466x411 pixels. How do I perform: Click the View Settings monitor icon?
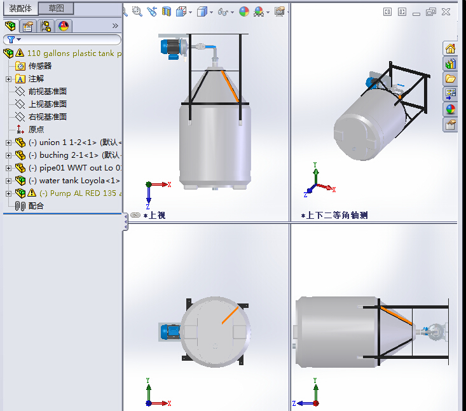[x=279, y=11]
